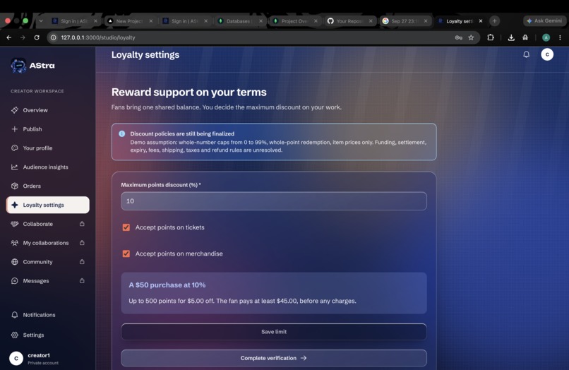Click the lock icon beside Collaborate
The width and height of the screenshot is (569, 370).
tap(82, 224)
